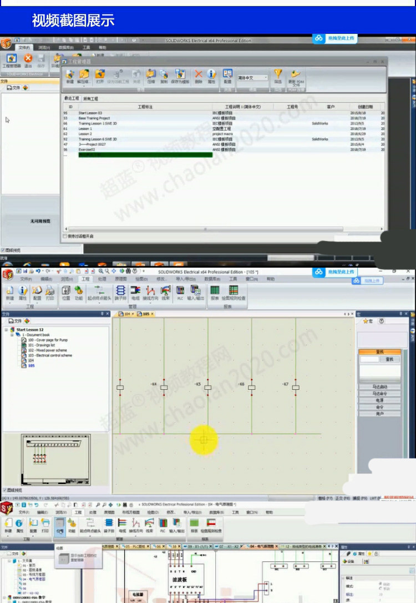Click 马达启动 button in right panel
This screenshot has height=603, width=416.
(379, 386)
